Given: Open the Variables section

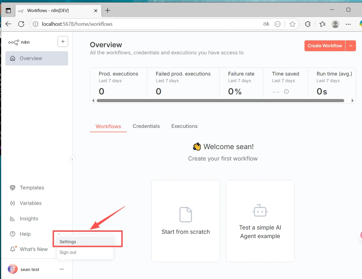Looking at the screenshot, I should click(x=30, y=203).
